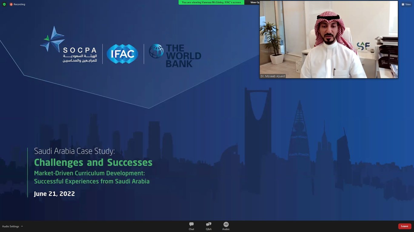This screenshot has height=232, width=414.
Task: Click the green encryption shield icon
Action: coord(4,4)
